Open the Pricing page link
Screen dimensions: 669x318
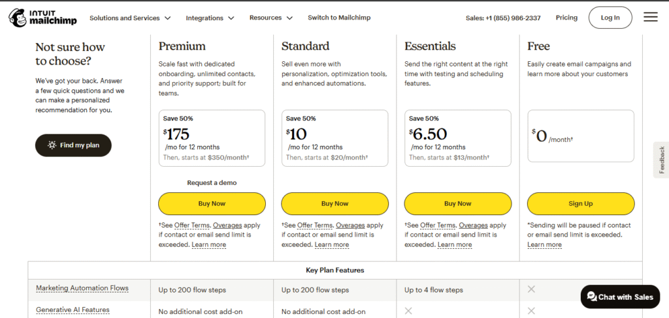pos(566,18)
